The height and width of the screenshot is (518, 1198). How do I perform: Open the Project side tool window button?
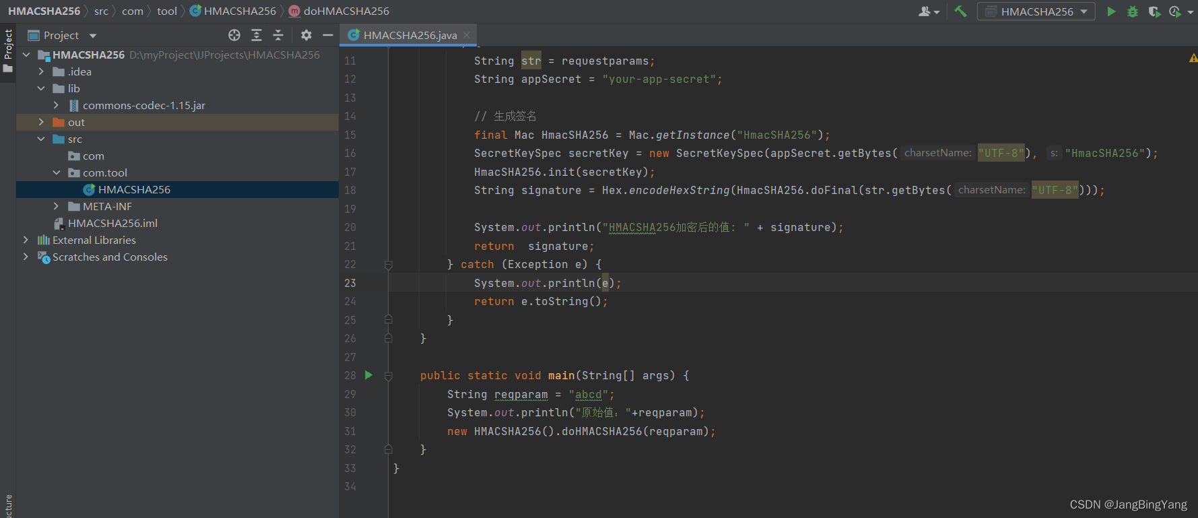(8, 53)
